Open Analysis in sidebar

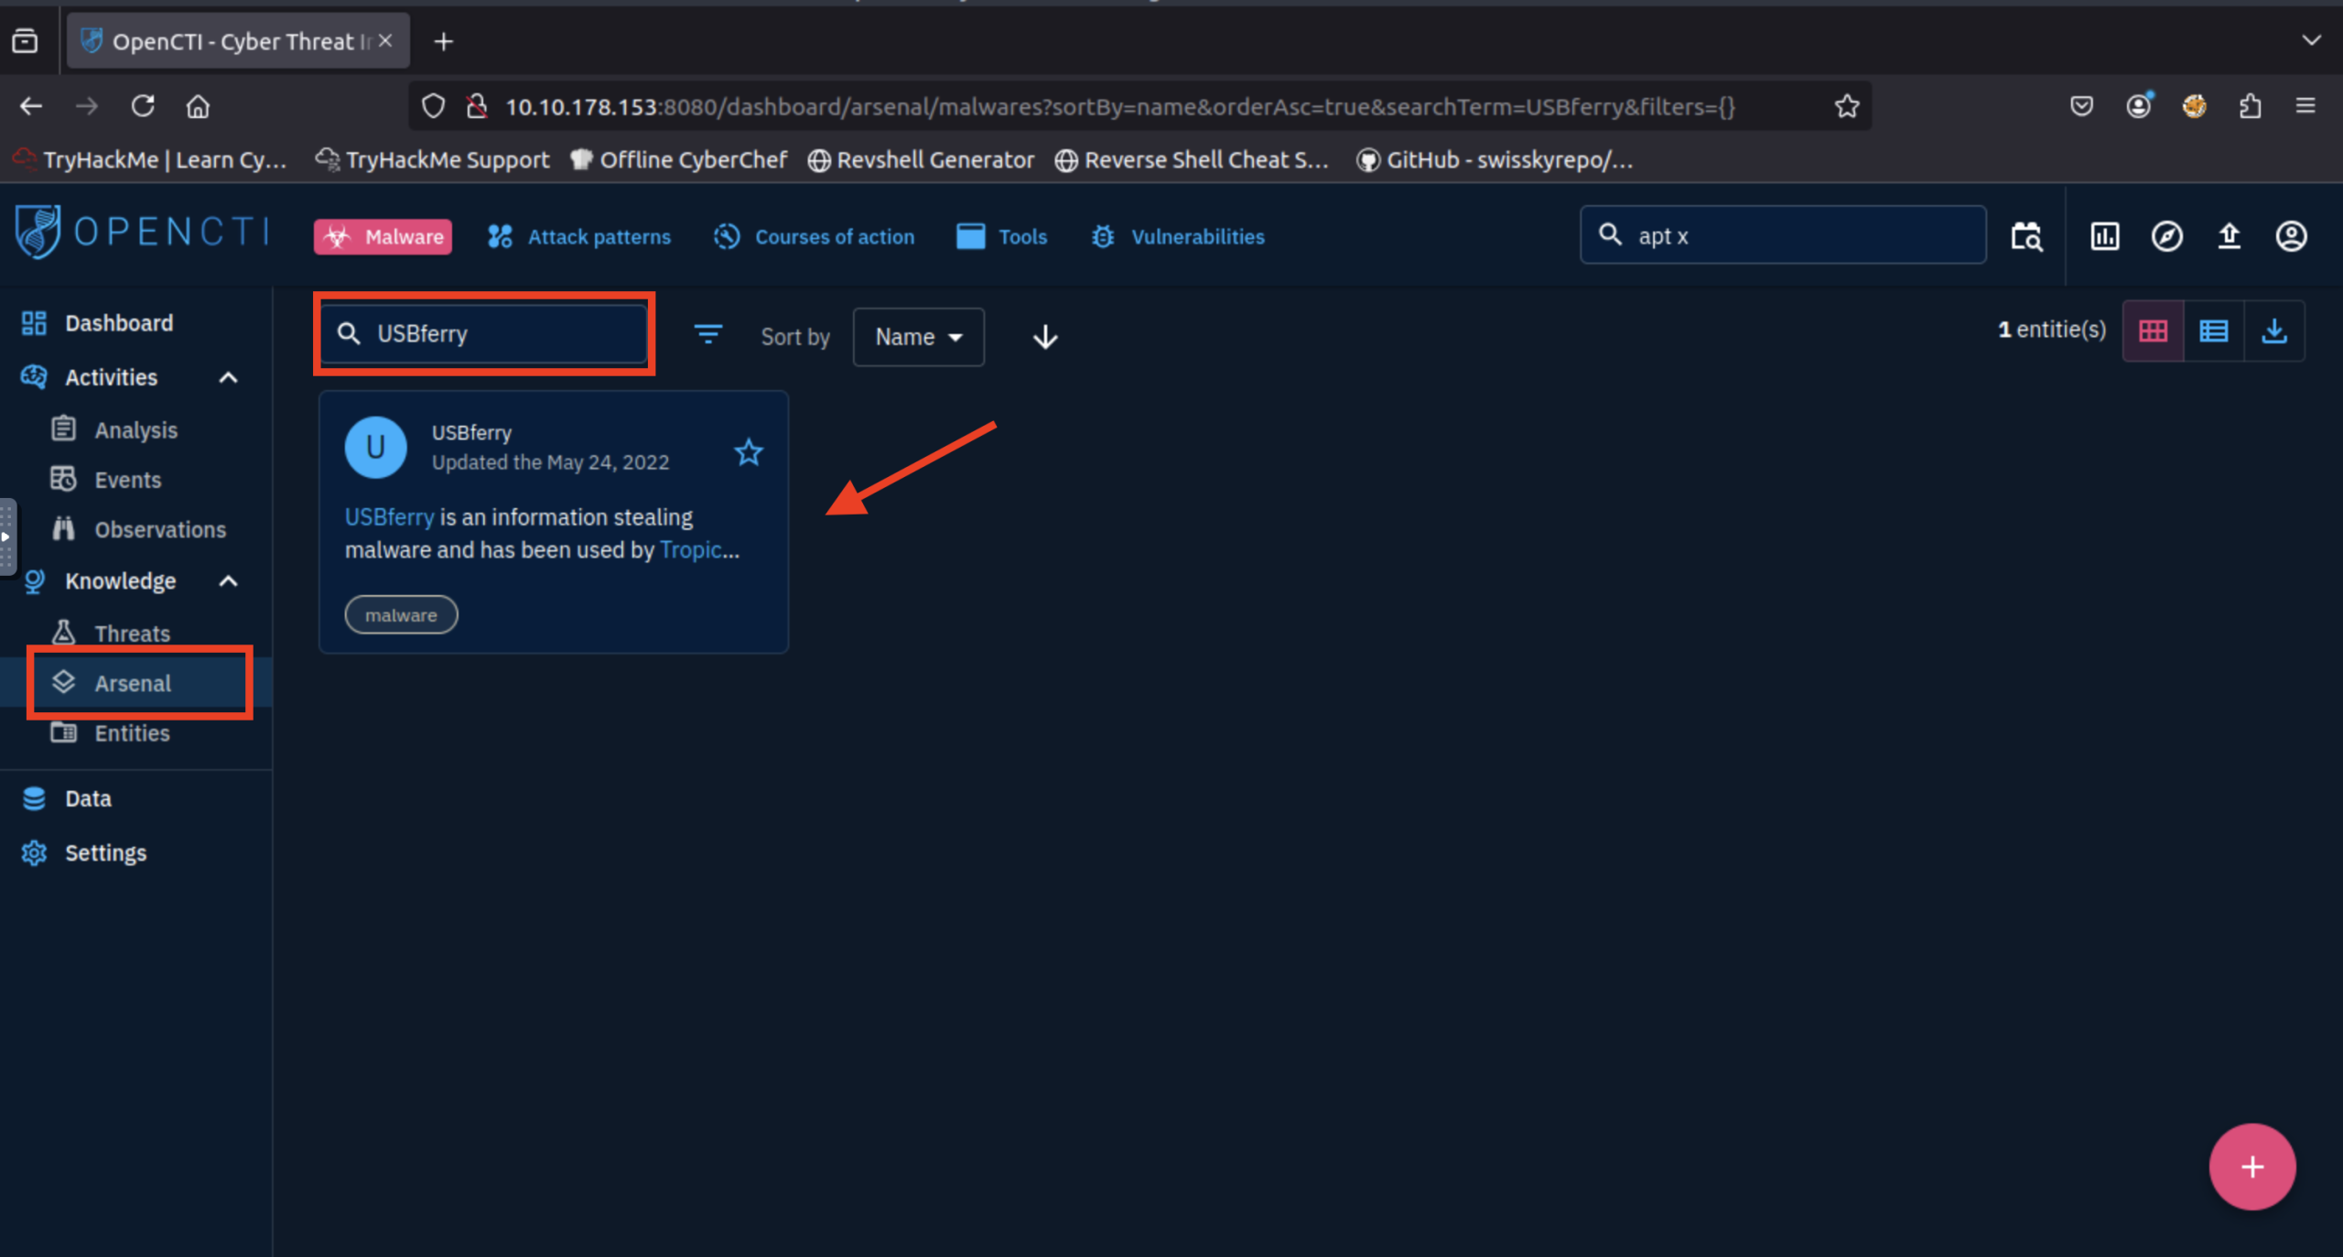[135, 429]
